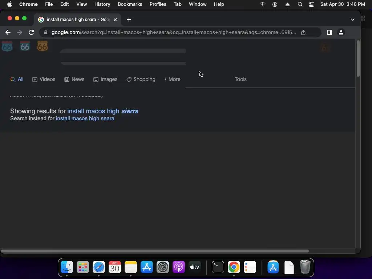Open System Preferences from the dock

pyautogui.click(x=162, y=267)
